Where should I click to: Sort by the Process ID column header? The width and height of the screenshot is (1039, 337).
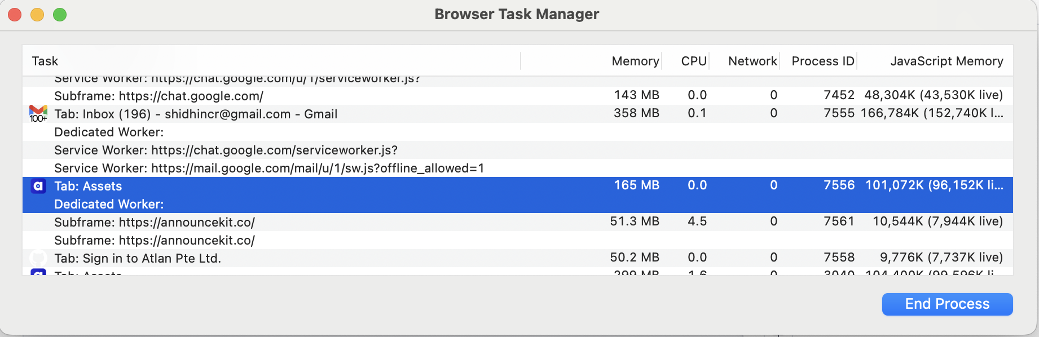(823, 61)
